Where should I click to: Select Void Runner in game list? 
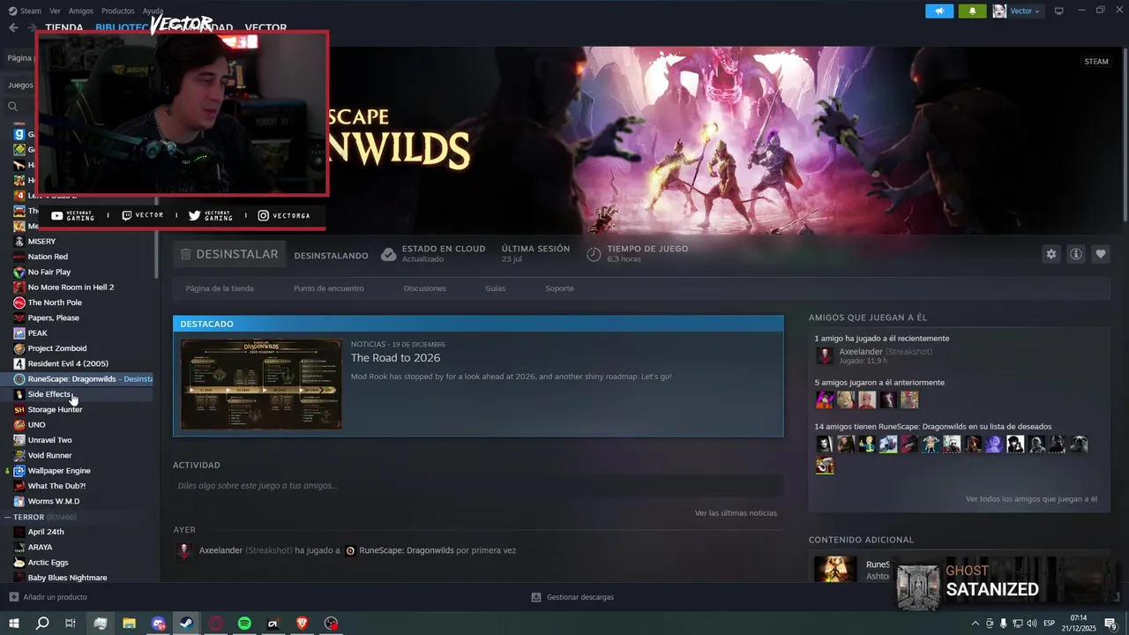click(x=49, y=455)
